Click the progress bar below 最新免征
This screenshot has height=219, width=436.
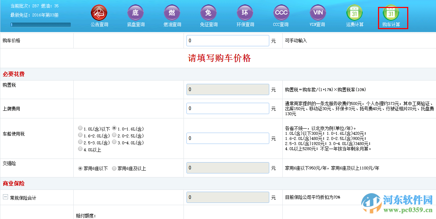(40, 24)
